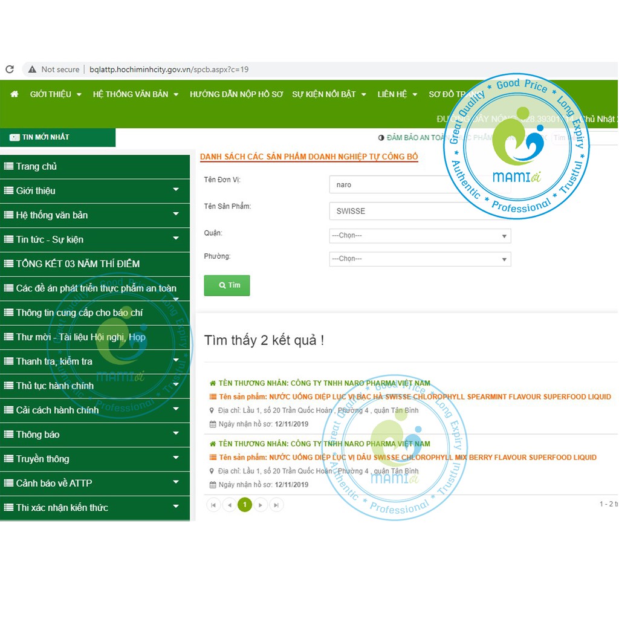
Task: Expand the Hệ thống văn bản sidebar arrow
Action: click(176, 214)
